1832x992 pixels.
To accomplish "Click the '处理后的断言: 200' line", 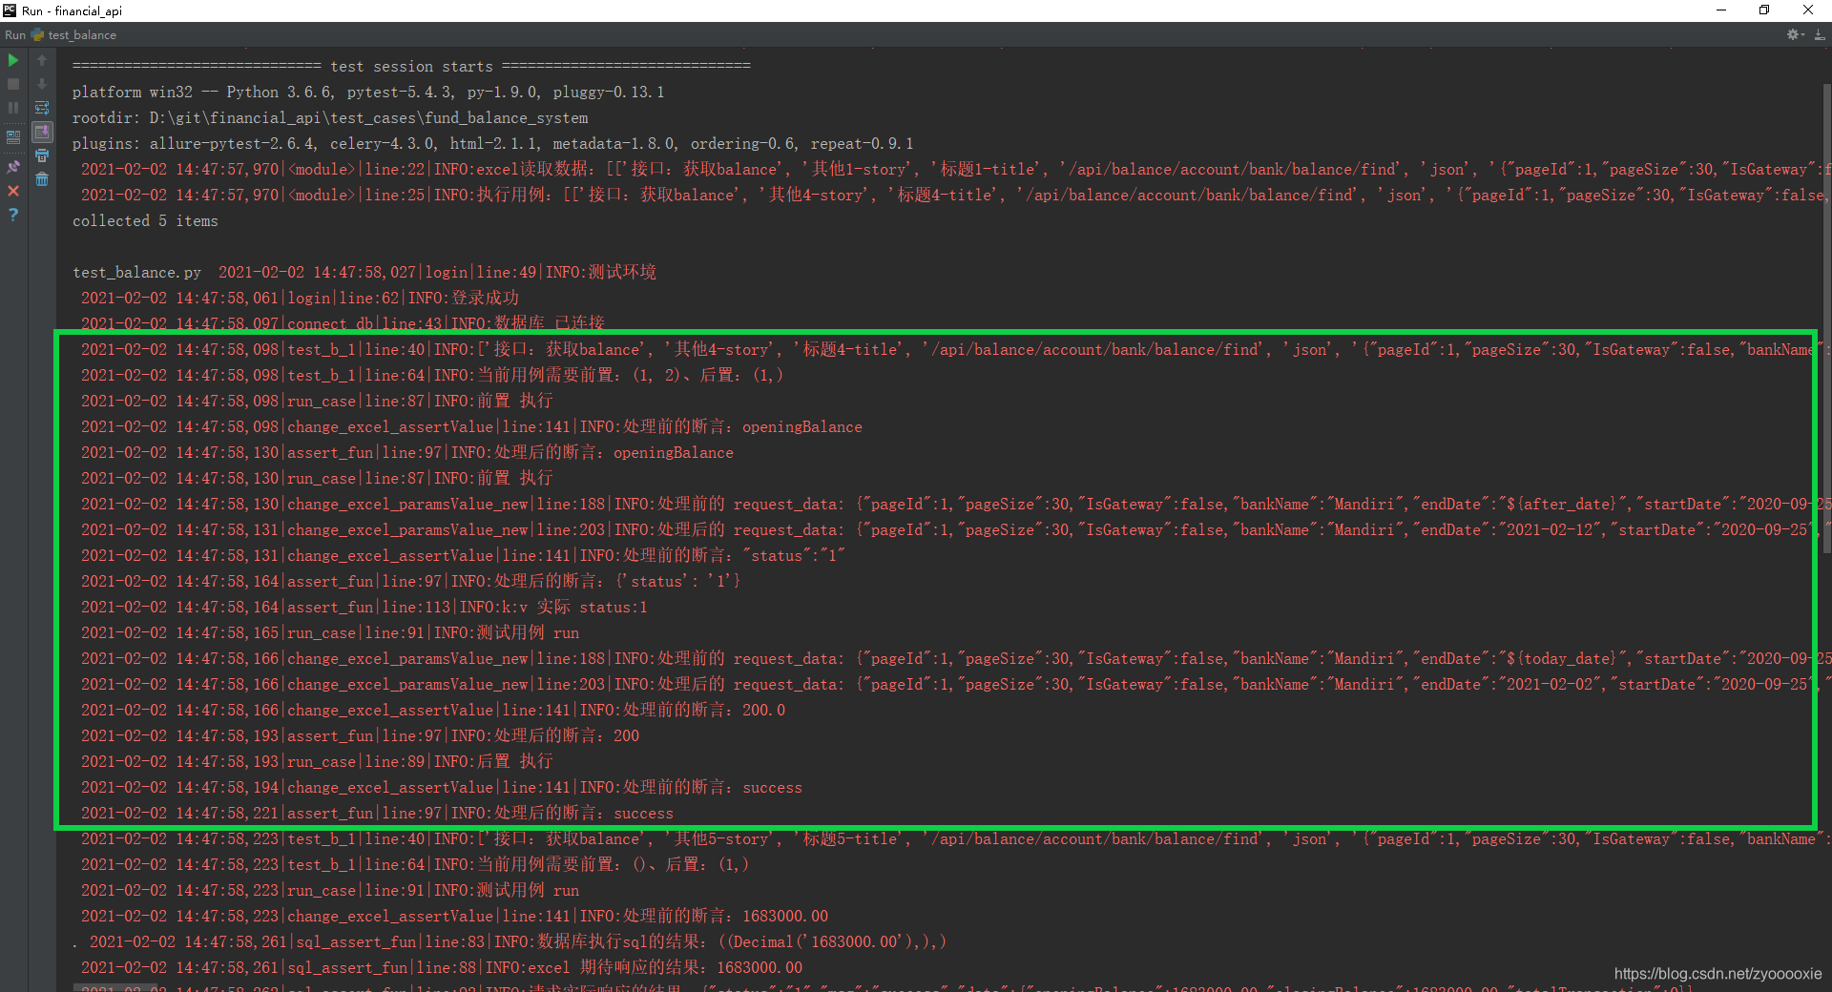I will point(360,736).
